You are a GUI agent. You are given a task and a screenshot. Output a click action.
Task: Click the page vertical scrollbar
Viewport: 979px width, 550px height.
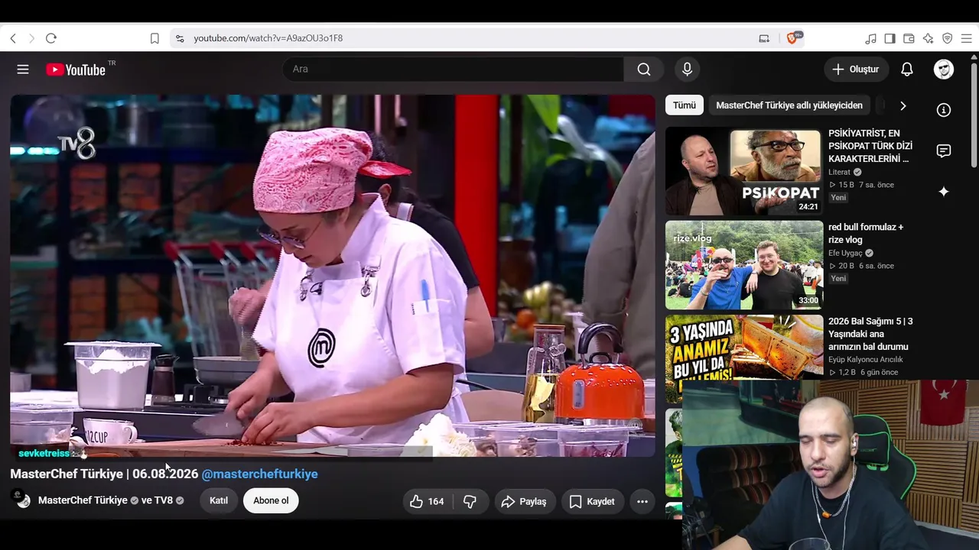974,115
